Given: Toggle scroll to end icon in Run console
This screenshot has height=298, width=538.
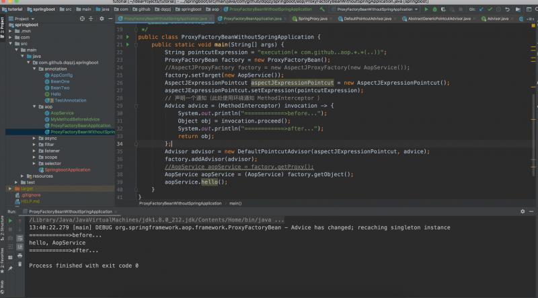Looking at the screenshot, I should (20, 246).
